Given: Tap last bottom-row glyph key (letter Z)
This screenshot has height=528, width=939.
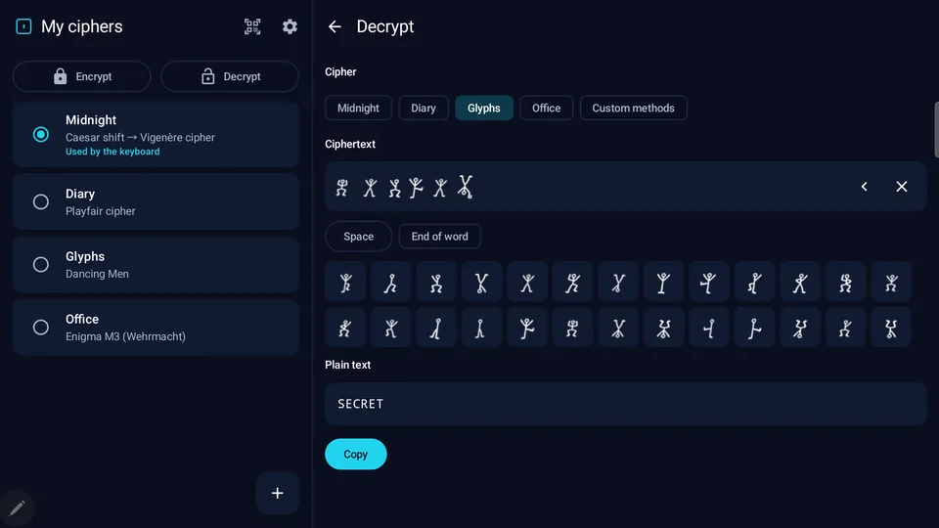Looking at the screenshot, I should 891,329.
